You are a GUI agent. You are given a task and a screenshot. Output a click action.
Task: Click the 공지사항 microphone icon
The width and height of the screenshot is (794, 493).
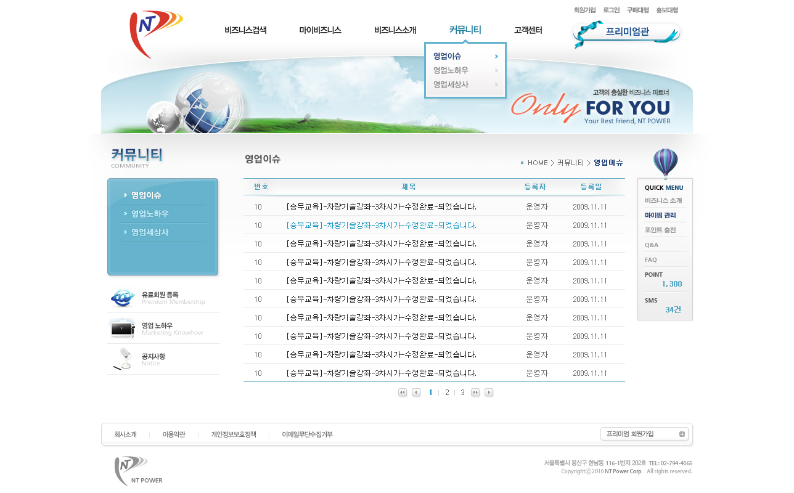(123, 359)
